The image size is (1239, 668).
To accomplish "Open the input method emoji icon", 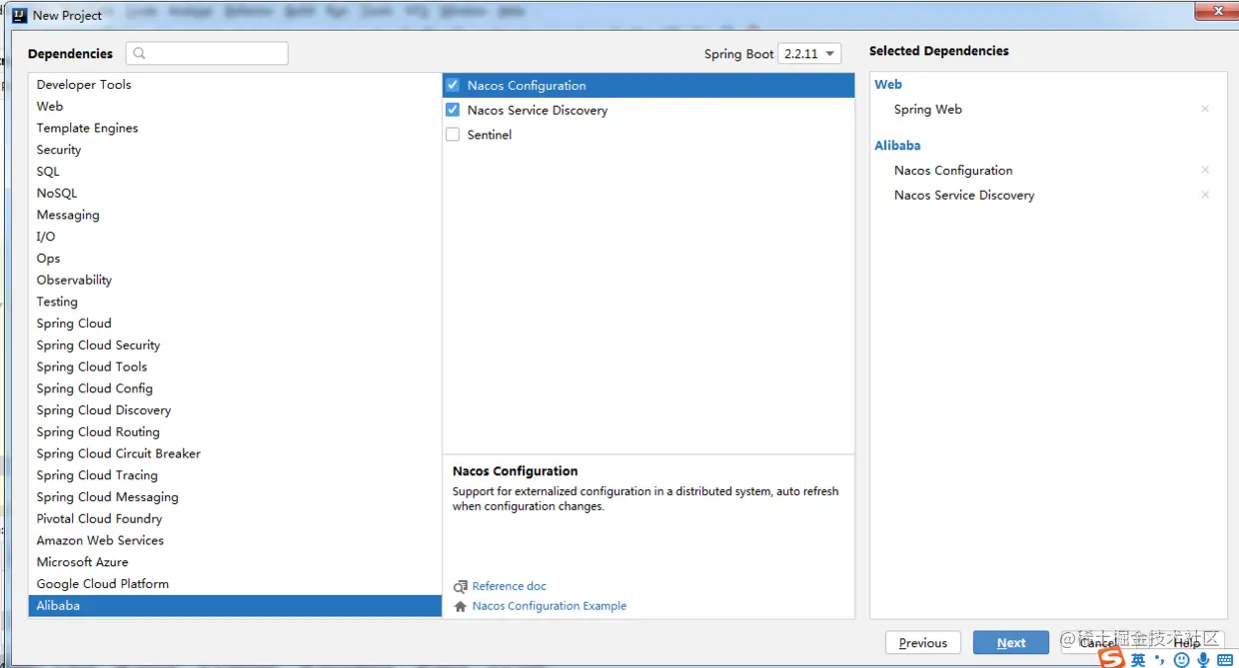I will pyautogui.click(x=1183, y=660).
